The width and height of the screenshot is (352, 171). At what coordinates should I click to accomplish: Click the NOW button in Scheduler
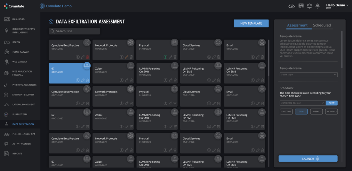[332, 103]
